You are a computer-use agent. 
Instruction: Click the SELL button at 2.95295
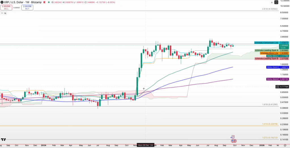6,7
